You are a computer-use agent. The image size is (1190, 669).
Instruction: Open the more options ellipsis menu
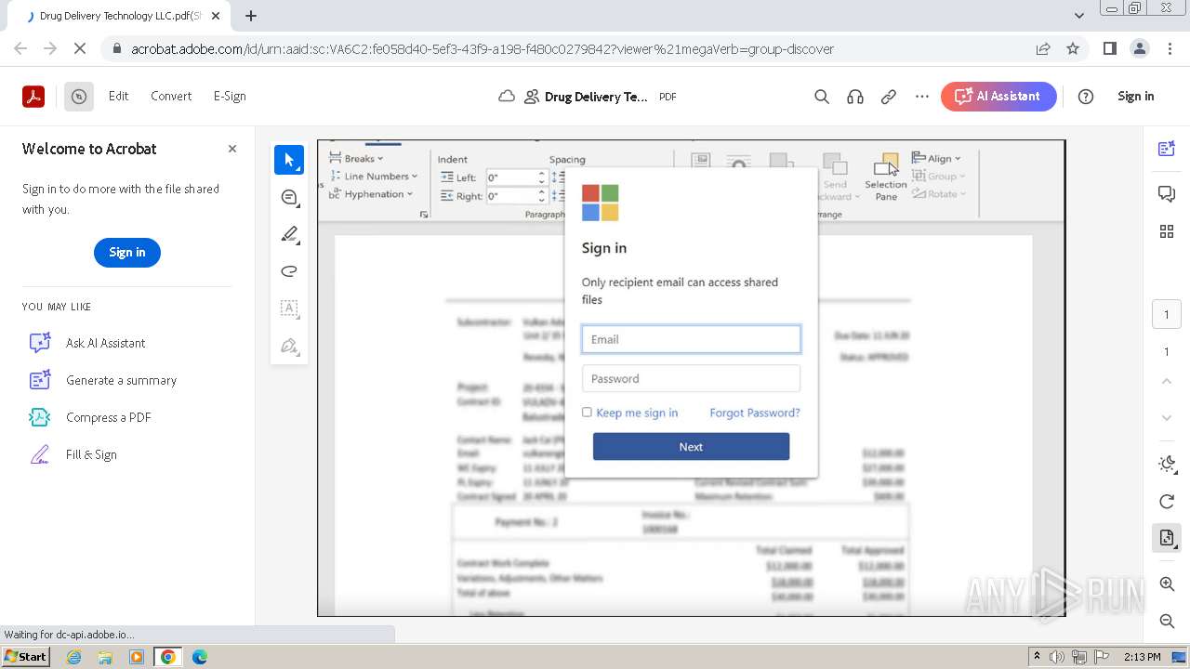pyautogui.click(x=922, y=97)
